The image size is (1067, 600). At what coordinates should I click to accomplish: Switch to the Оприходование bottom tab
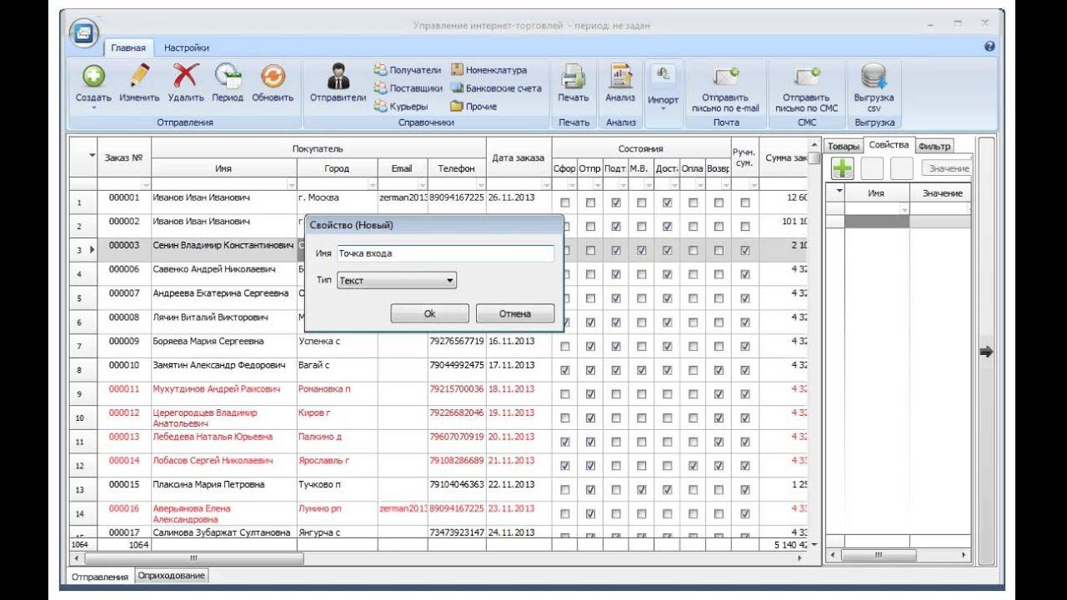pos(172,576)
